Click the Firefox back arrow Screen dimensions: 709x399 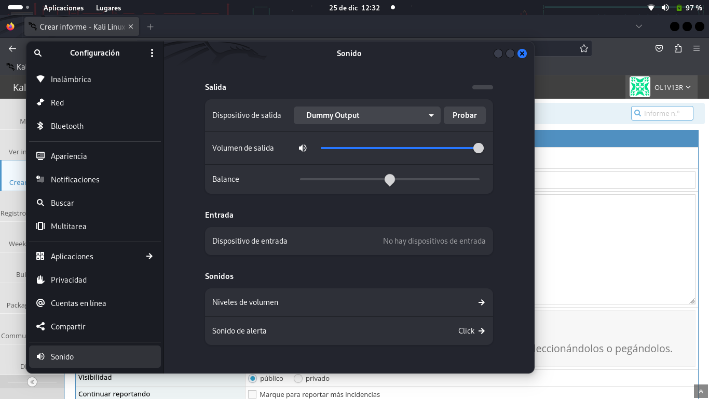click(x=12, y=48)
